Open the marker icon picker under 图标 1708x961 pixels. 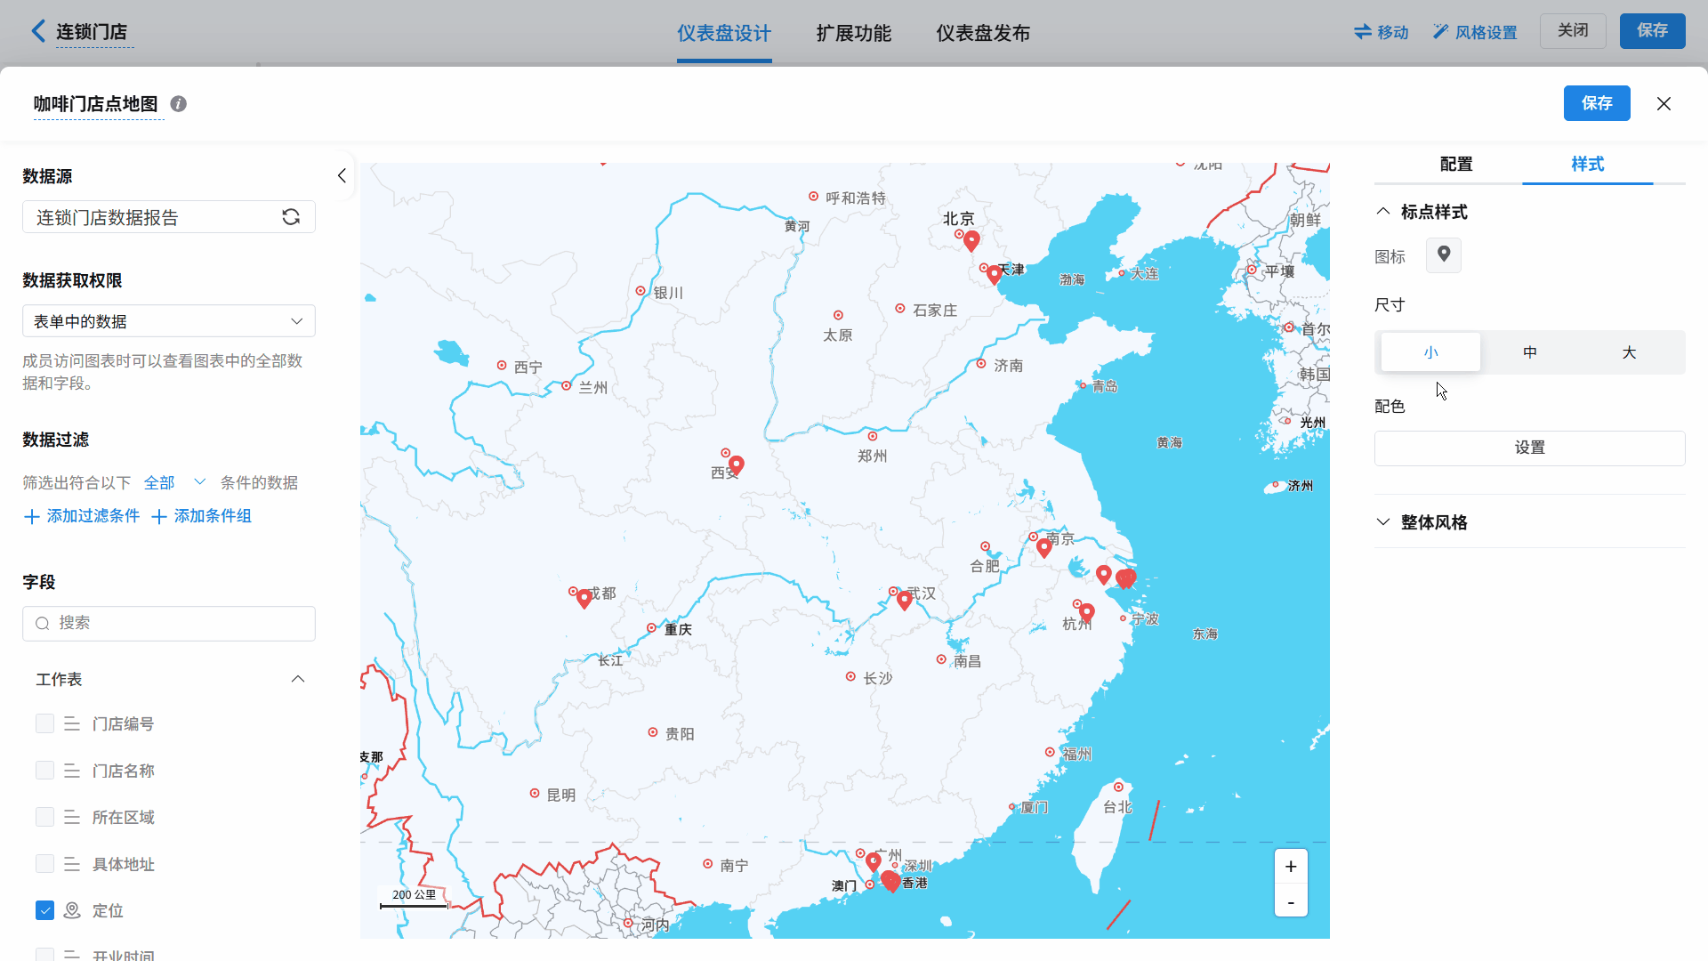point(1443,255)
